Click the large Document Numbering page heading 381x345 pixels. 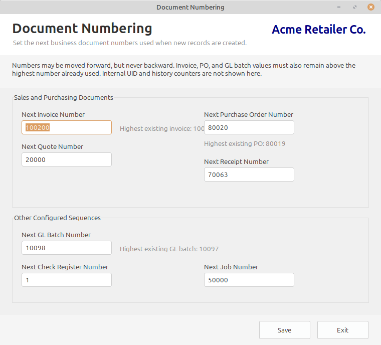click(82, 29)
